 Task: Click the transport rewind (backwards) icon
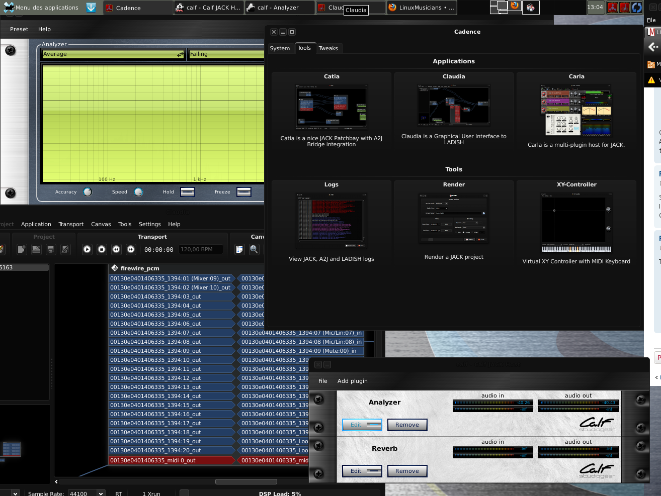click(116, 249)
